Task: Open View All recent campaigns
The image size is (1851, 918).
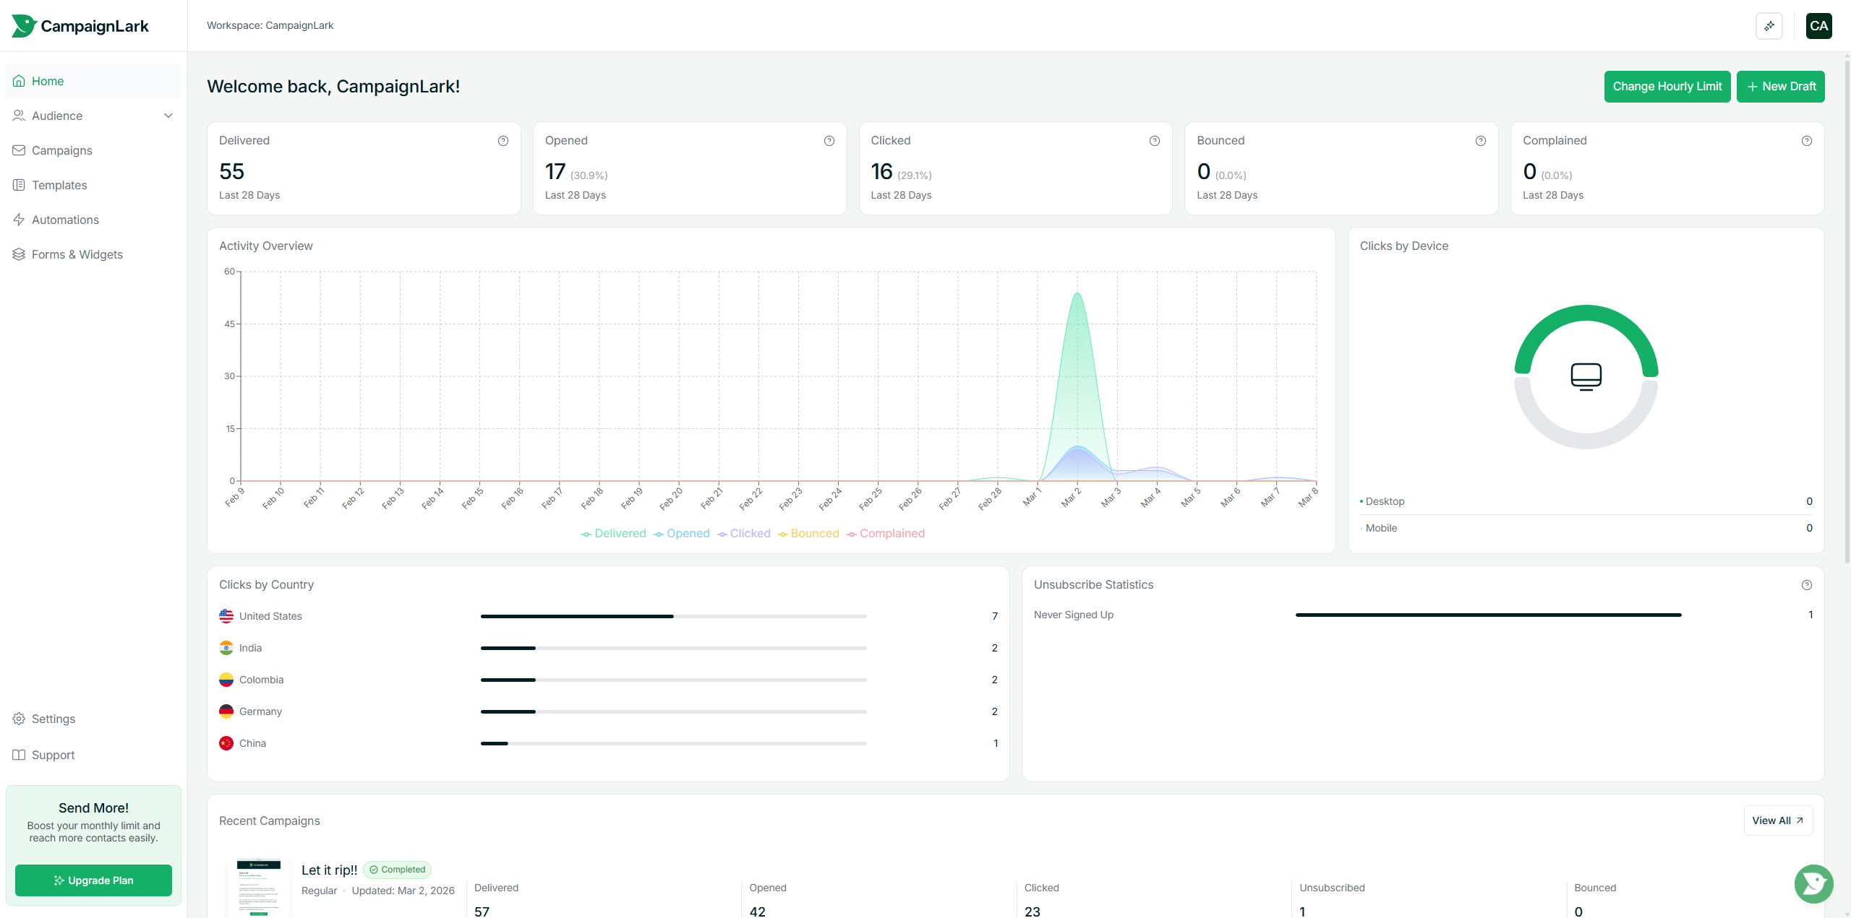Action: tap(1777, 820)
